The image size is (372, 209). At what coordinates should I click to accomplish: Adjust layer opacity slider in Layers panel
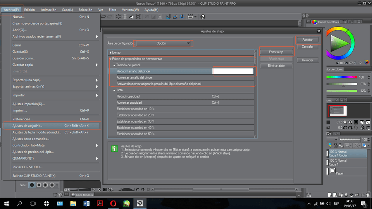pyautogui.click(x=350, y=140)
